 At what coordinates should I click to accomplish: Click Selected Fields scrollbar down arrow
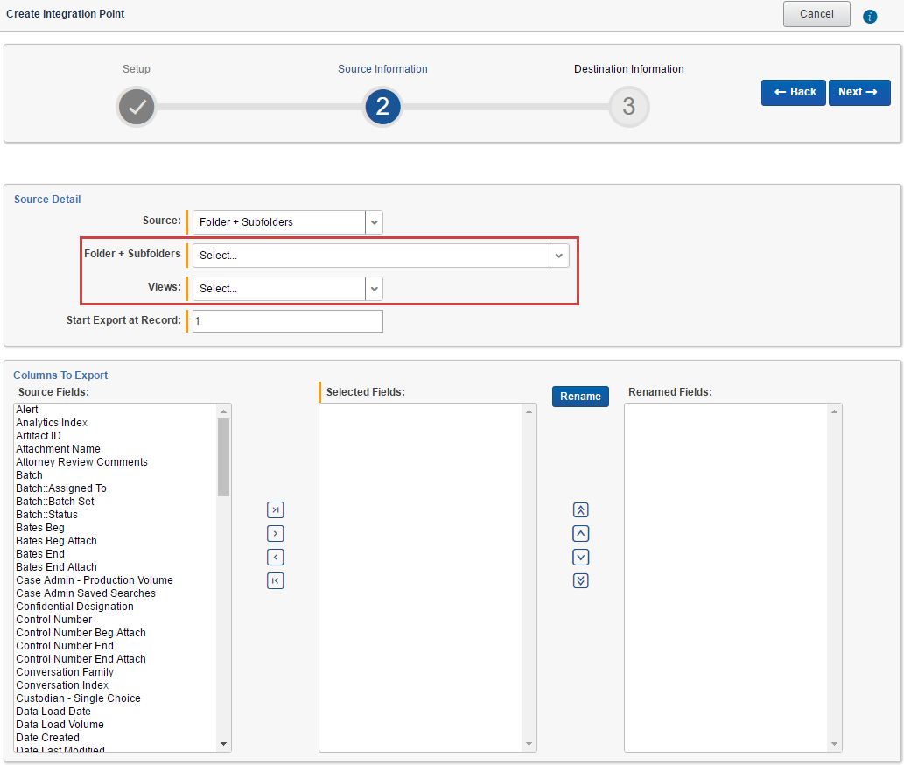(x=529, y=744)
